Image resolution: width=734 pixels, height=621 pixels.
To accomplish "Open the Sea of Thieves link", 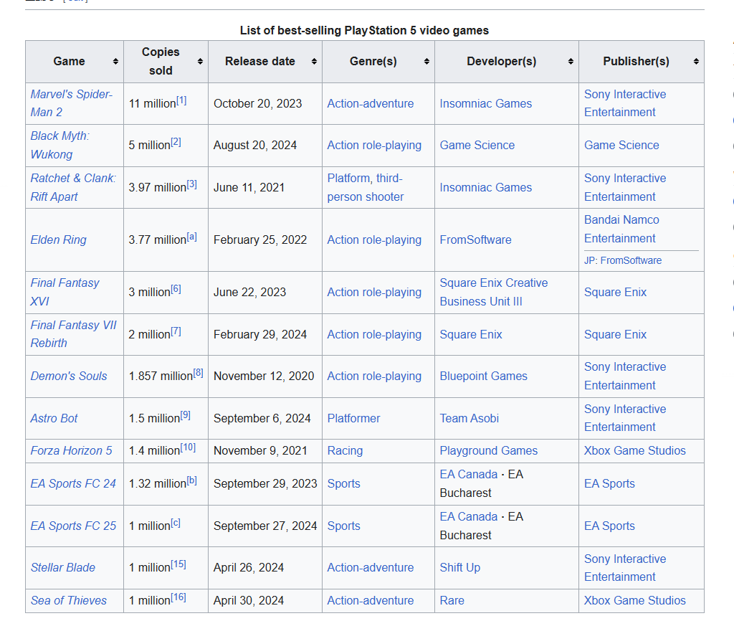I will coord(69,600).
